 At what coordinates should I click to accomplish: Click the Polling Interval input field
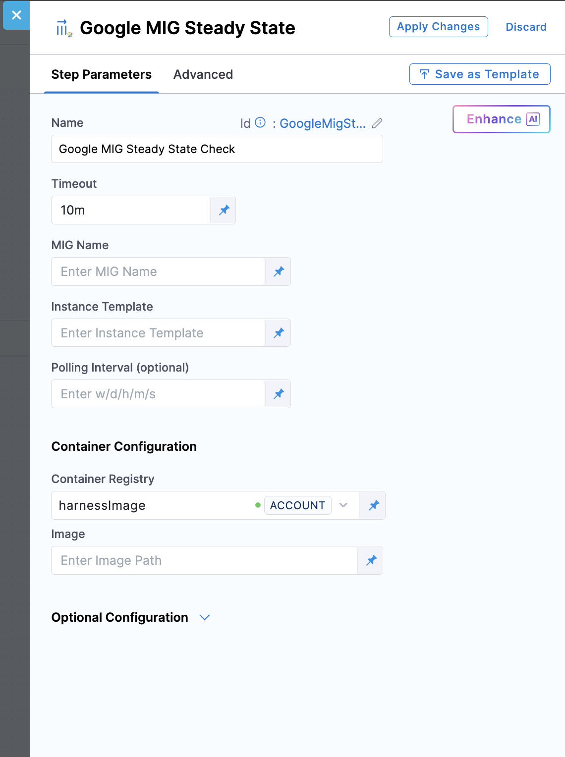tap(158, 394)
